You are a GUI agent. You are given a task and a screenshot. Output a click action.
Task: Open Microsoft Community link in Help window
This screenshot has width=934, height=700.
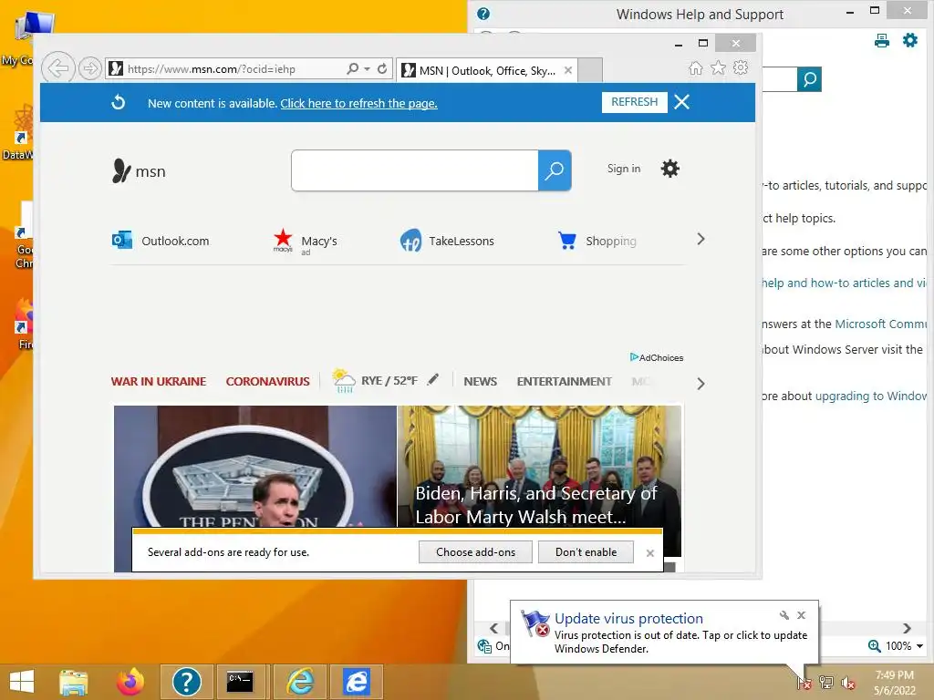click(x=881, y=324)
